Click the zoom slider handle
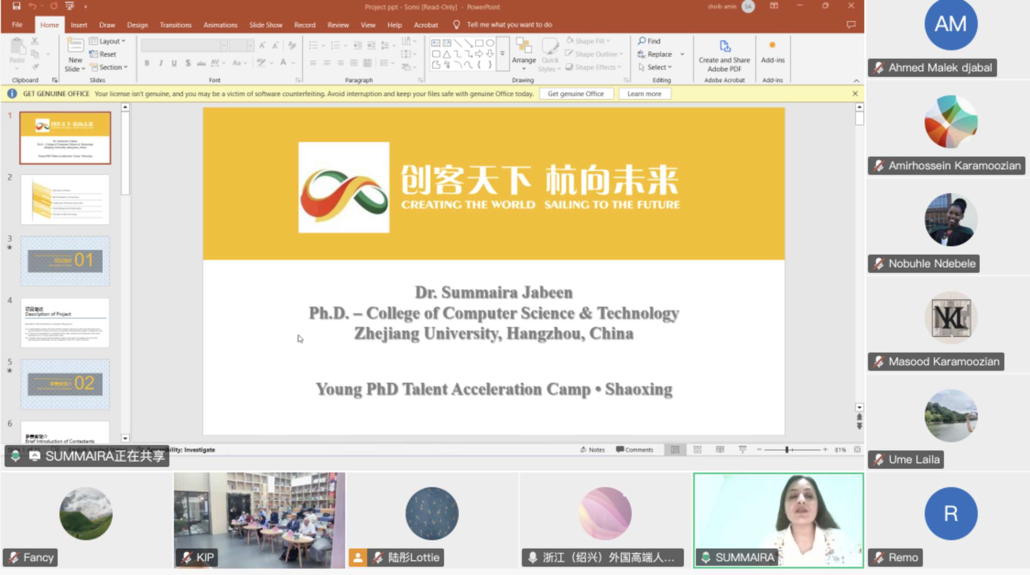The image size is (1030, 575). [x=787, y=450]
